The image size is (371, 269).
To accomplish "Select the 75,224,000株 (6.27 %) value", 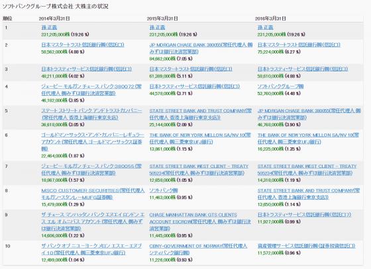I will (x=279, y=52).
